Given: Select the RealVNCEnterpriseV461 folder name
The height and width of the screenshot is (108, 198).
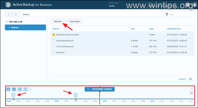Looking at the screenshot, I should (x=68, y=35).
